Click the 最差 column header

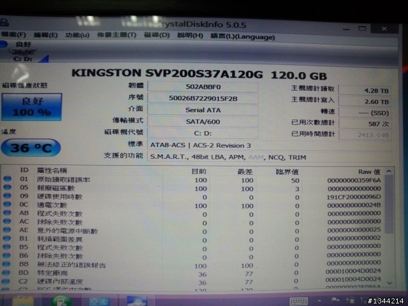[245, 171]
